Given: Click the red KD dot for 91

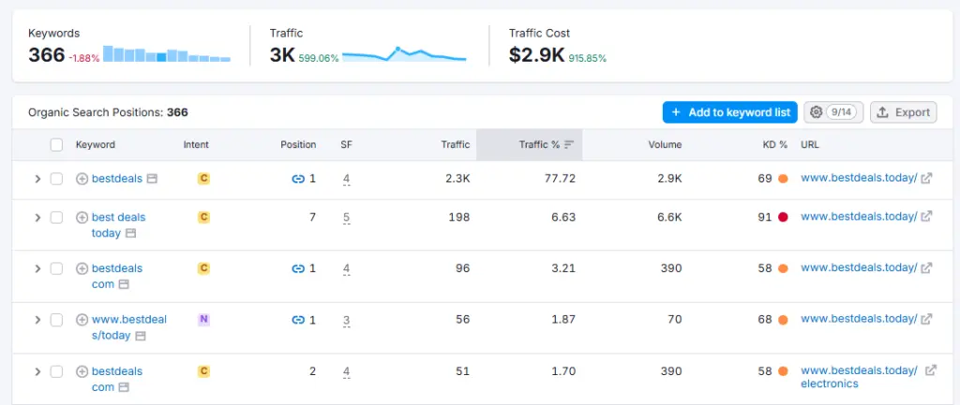Looking at the screenshot, I should [783, 217].
